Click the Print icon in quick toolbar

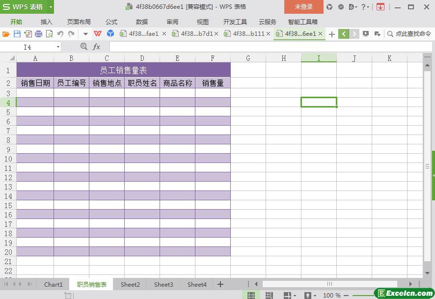click(x=39, y=34)
